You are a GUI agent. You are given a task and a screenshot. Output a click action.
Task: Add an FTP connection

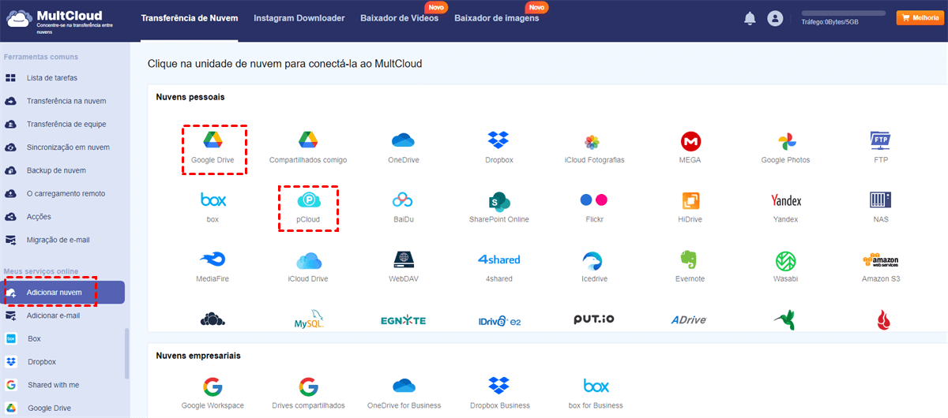(x=881, y=147)
